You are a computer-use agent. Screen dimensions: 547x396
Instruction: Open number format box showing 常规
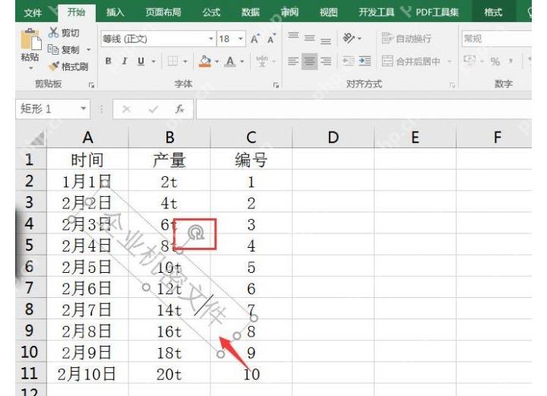[497, 39]
